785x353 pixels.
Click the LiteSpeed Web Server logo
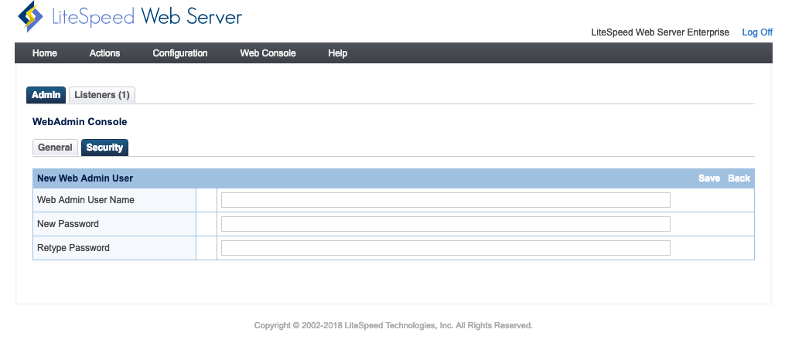point(130,16)
